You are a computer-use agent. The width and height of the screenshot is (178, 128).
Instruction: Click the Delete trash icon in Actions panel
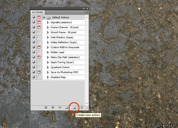click(81, 108)
